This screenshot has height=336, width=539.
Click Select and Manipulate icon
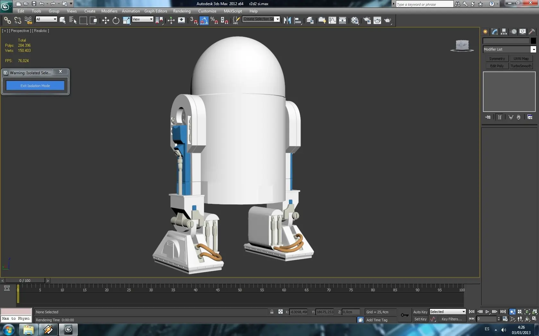[x=171, y=20]
